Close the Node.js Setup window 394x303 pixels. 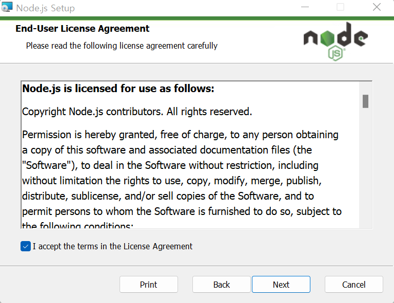tap(377, 7)
